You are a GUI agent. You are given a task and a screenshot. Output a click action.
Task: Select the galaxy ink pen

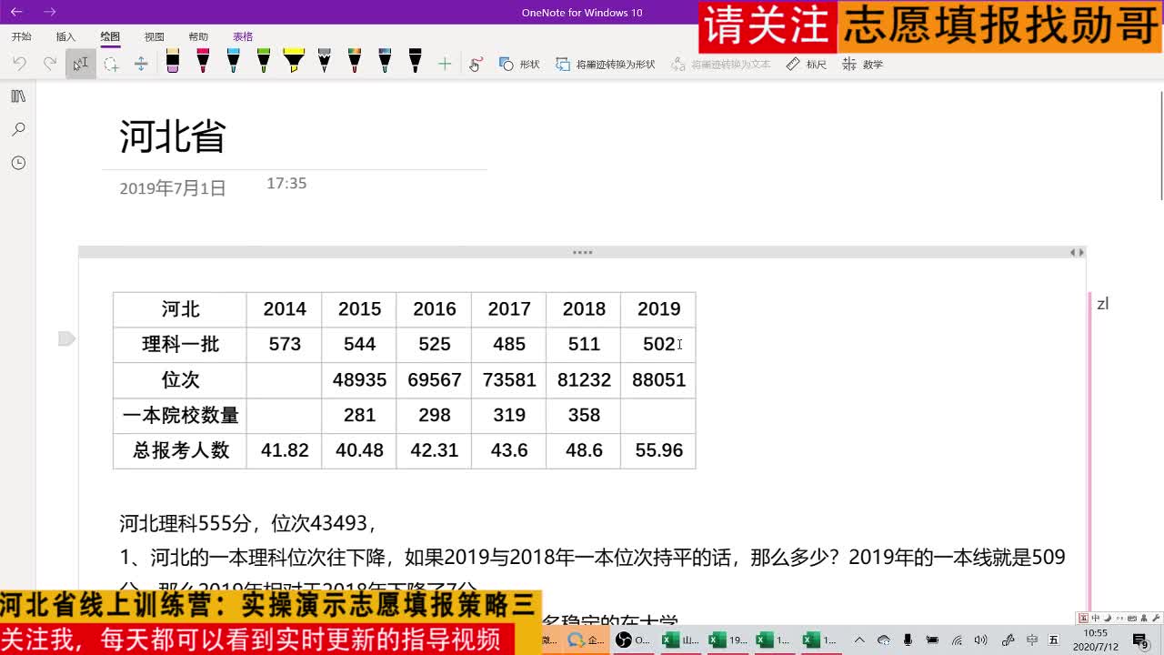[385, 62]
